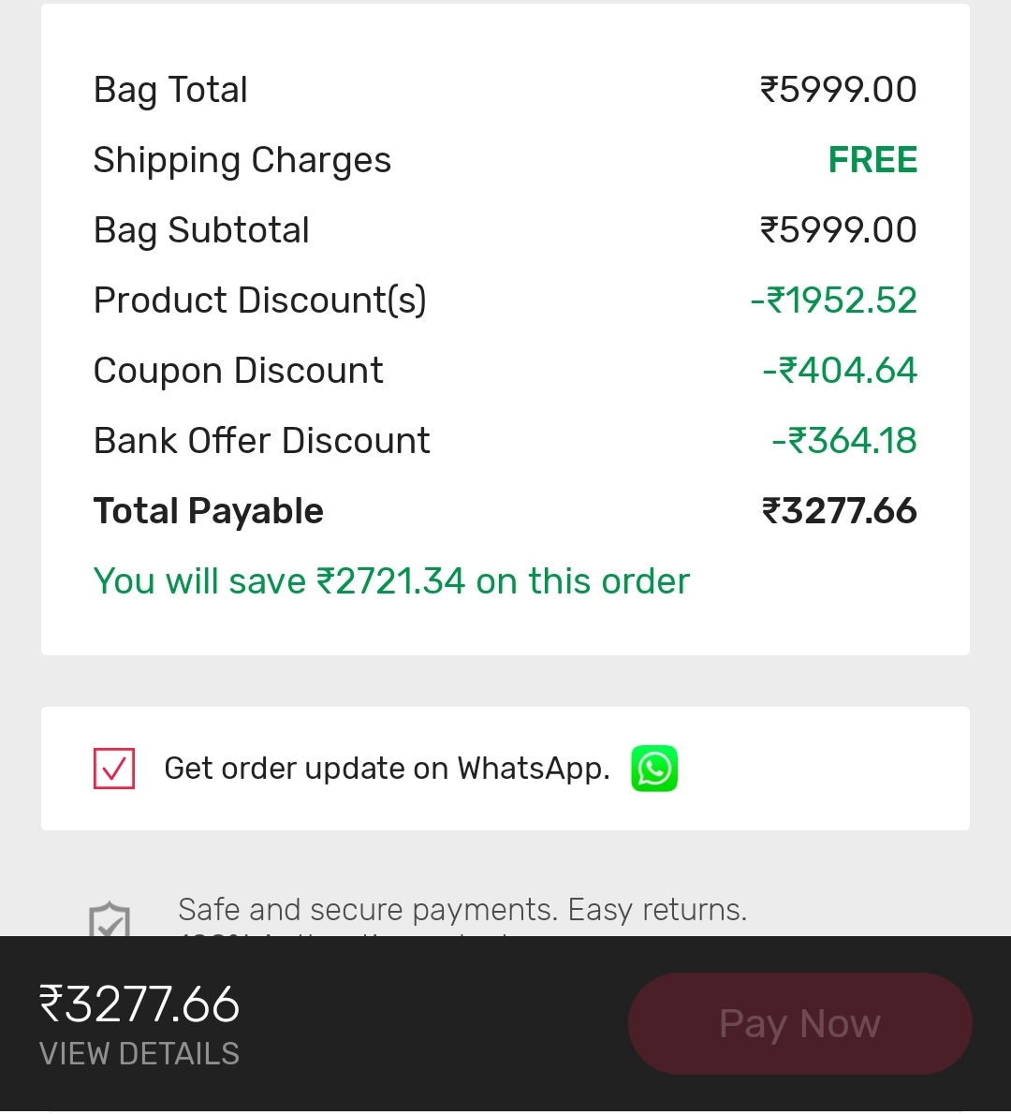This screenshot has width=1011, height=1114.
Task: Tap the Bank Offer Discount value -₹364.18
Action: 844,441
